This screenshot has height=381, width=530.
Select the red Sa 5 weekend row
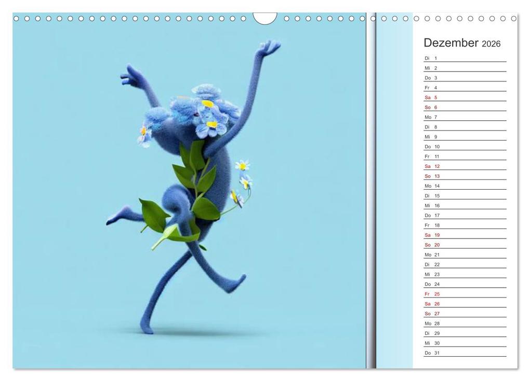pos(464,97)
